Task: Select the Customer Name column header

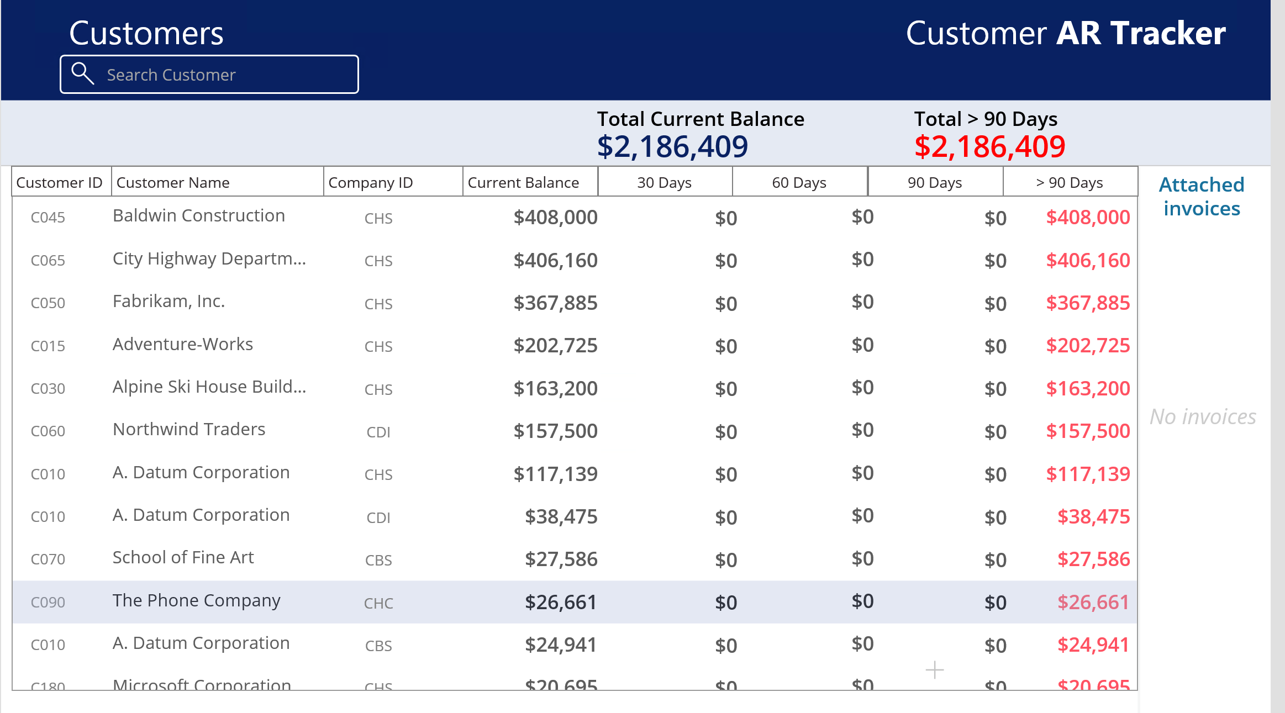Action: coord(172,182)
